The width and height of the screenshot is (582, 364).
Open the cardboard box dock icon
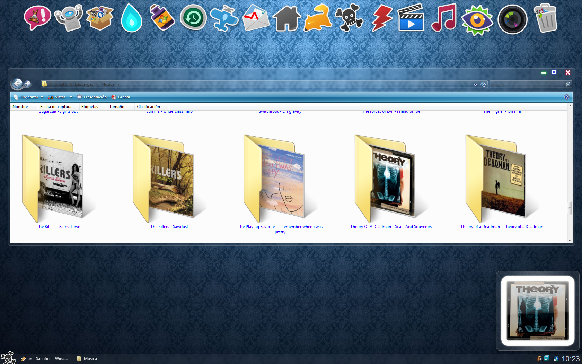(x=100, y=18)
